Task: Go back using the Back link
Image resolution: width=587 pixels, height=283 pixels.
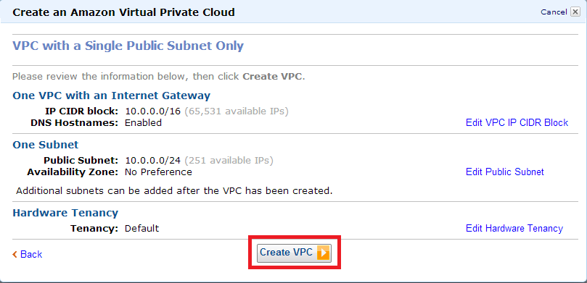Action: (x=31, y=254)
